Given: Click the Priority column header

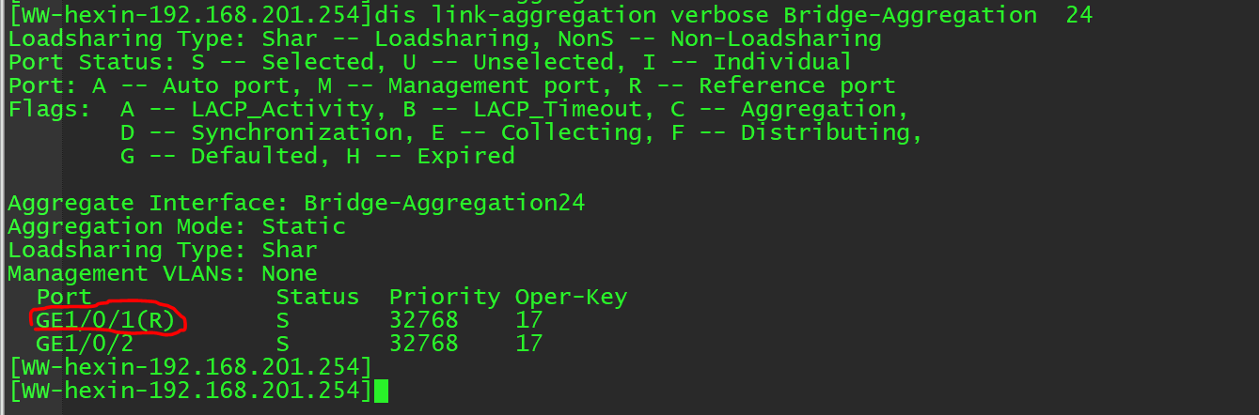Looking at the screenshot, I should point(444,297).
